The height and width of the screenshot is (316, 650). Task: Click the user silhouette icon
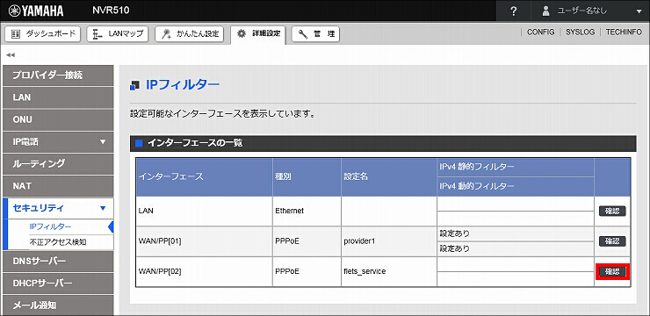[x=546, y=11]
